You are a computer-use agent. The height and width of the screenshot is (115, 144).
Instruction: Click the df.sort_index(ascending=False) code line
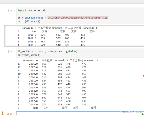(x=48, y=51)
